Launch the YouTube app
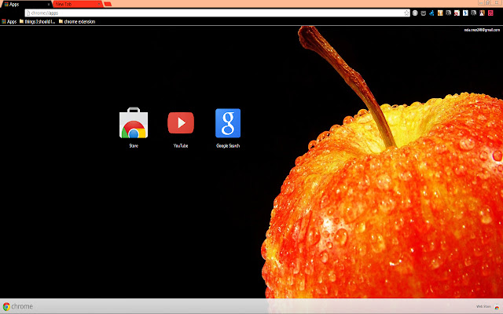Screen dimensions: 503x314 coord(181,122)
